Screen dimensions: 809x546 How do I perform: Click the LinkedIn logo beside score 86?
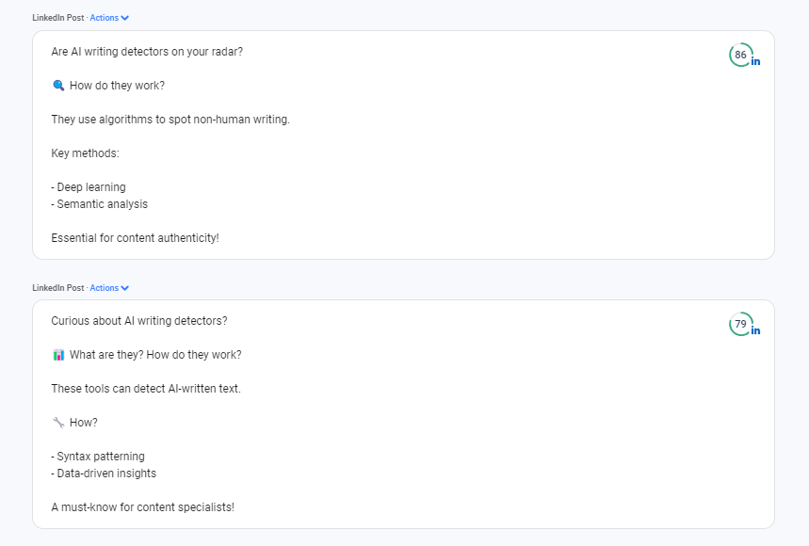755,61
